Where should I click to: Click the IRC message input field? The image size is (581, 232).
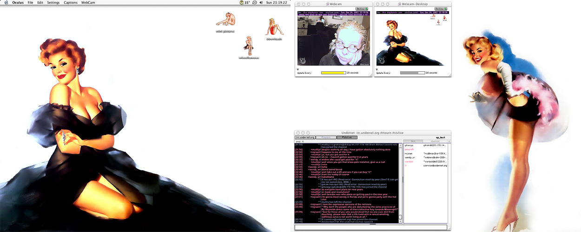point(371,227)
